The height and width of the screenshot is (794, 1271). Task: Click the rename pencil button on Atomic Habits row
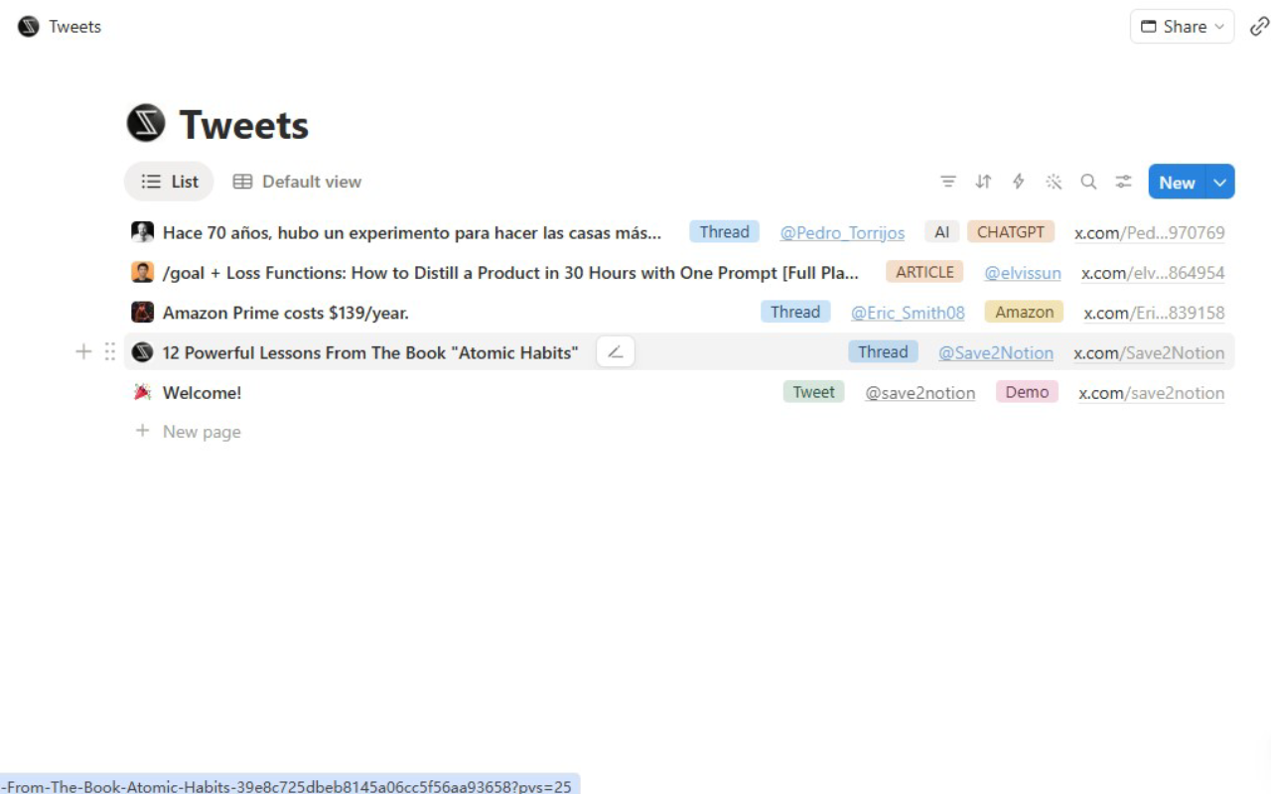click(x=616, y=352)
